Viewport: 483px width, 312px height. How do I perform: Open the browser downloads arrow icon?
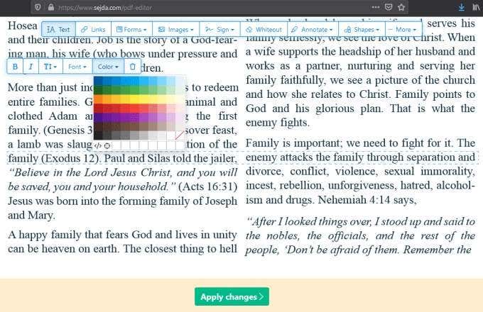(462, 7)
